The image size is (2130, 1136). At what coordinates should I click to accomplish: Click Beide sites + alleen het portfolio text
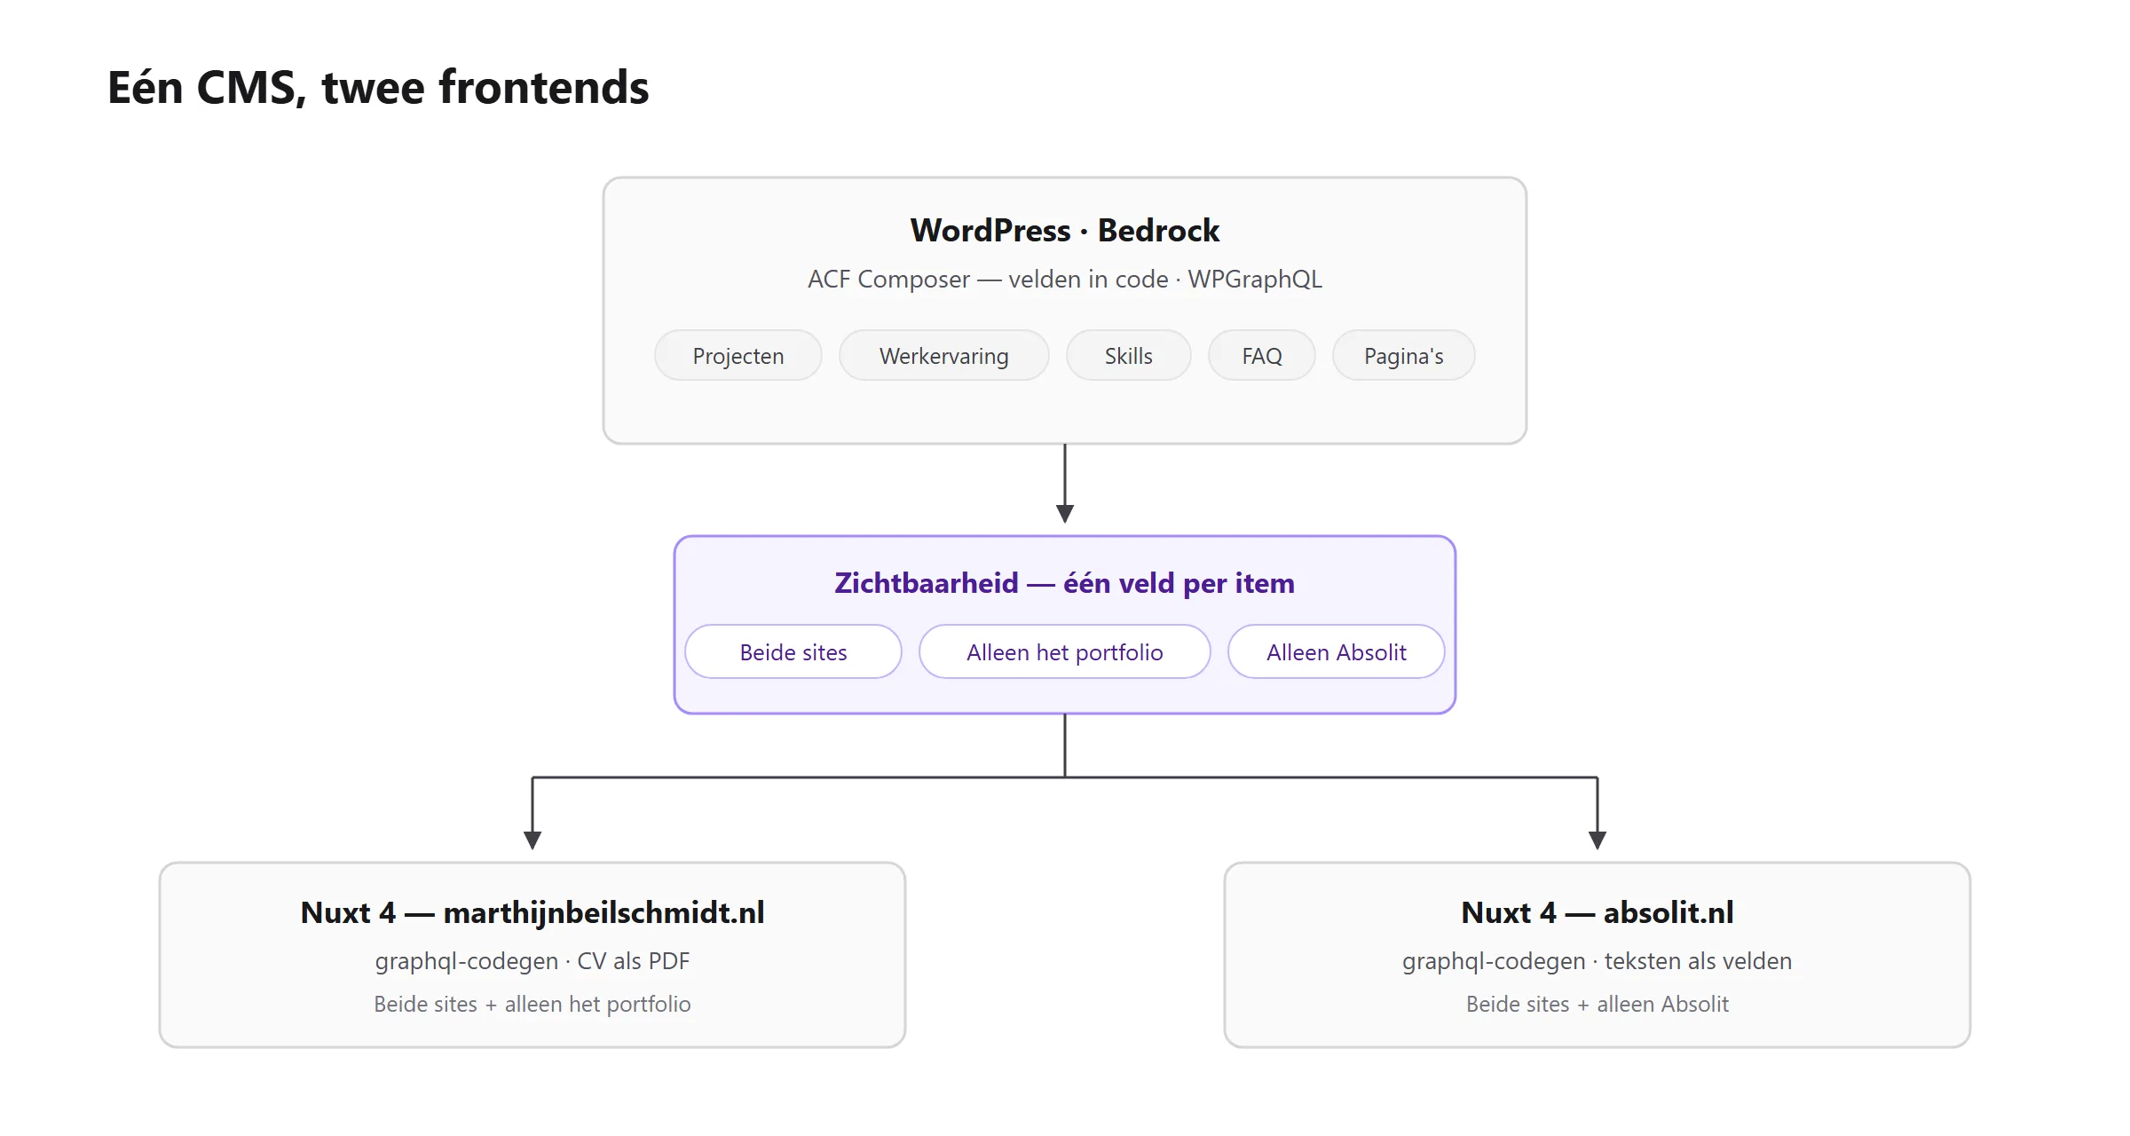coord(532,1004)
